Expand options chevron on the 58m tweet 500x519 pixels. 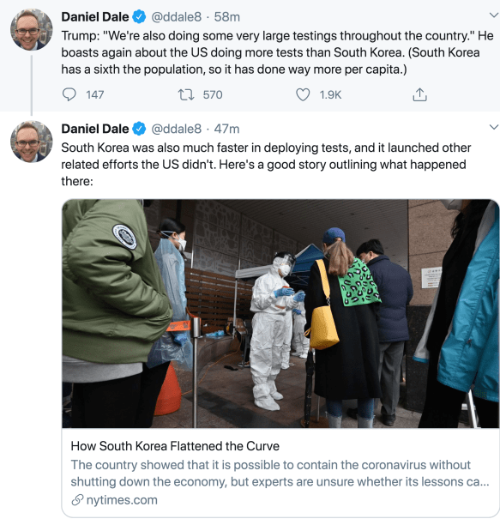494,15
